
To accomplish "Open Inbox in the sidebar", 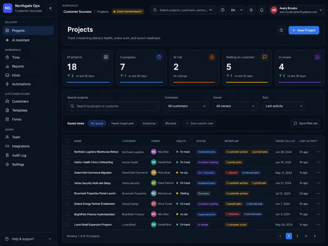I will 28,75.
